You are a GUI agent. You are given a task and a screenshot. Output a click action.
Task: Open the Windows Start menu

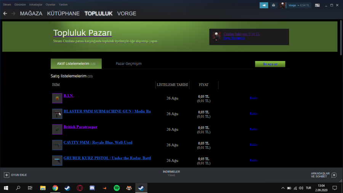(x=6, y=188)
